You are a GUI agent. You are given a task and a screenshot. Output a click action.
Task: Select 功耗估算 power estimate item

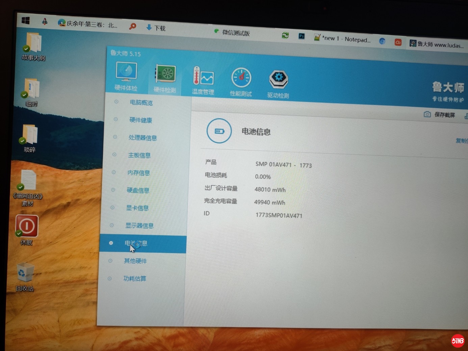(x=134, y=279)
